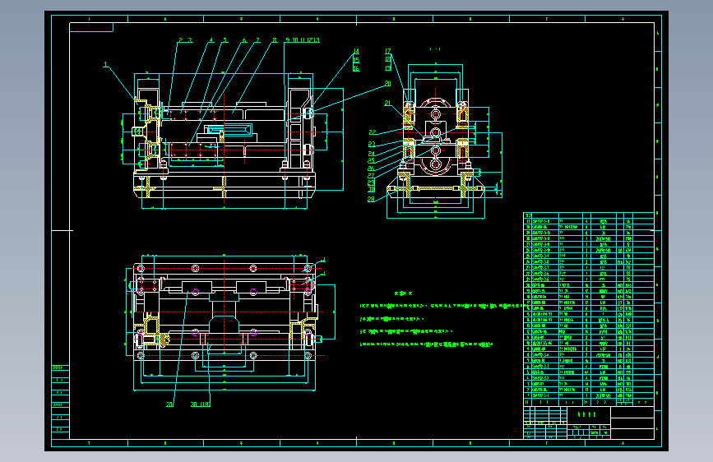This screenshot has height=462, width=713.
Task: Click callout number 1 at the front view
Action: pos(105,65)
